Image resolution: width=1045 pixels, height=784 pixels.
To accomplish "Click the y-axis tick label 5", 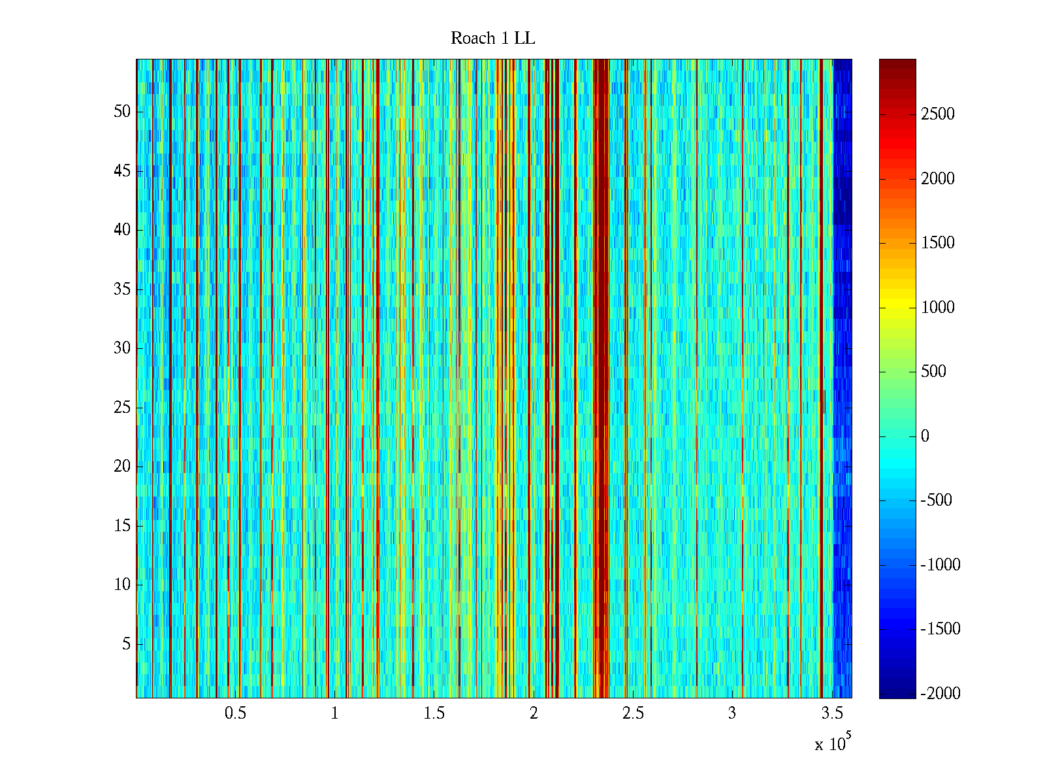I will pos(126,644).
